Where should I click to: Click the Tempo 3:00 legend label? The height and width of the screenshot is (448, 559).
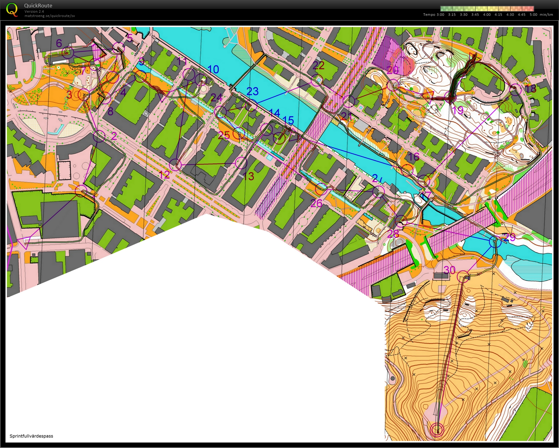coord(433,15)
